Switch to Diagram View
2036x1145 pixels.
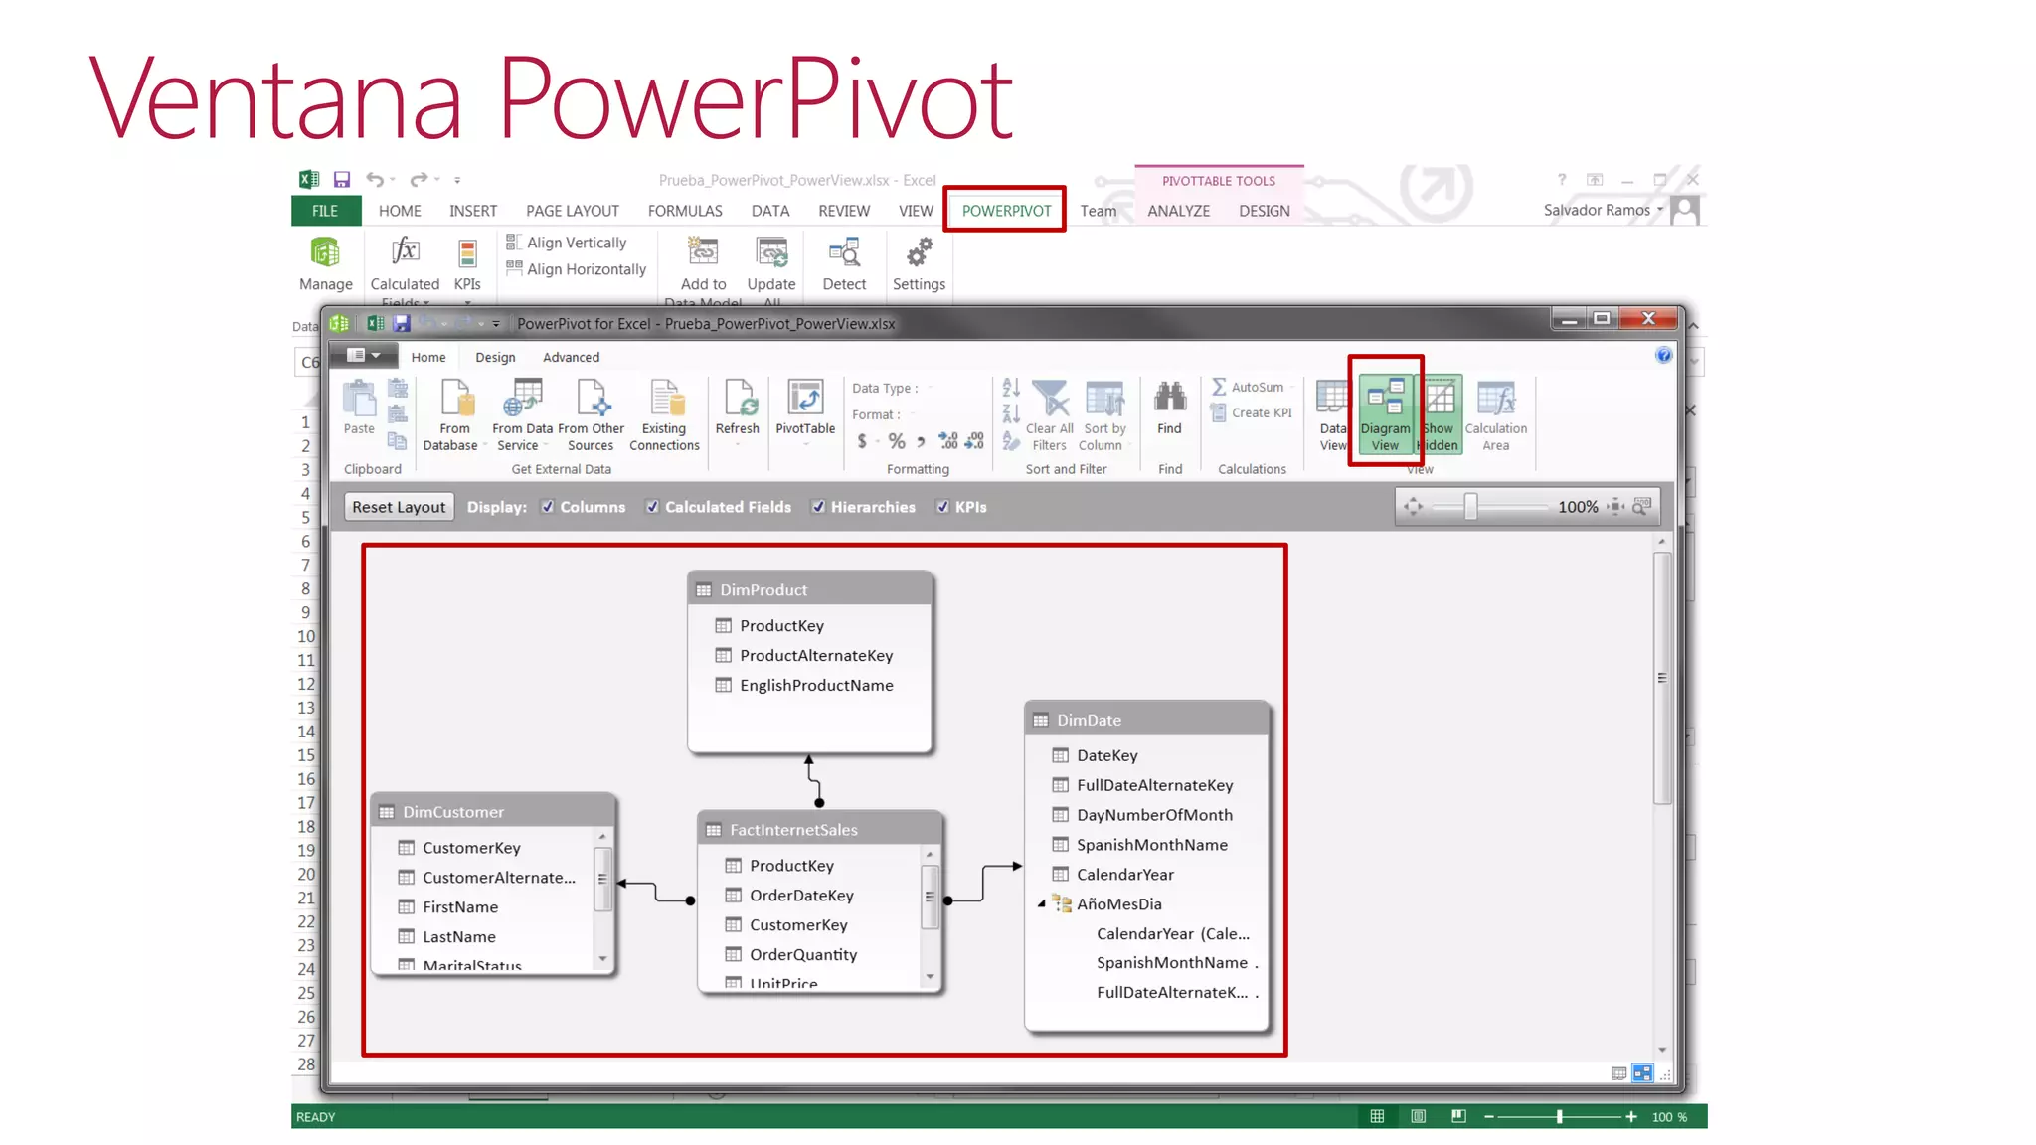(x=1385, y=415)
